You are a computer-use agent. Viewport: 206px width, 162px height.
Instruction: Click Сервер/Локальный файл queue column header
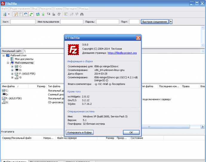click(x=21, y=138)
